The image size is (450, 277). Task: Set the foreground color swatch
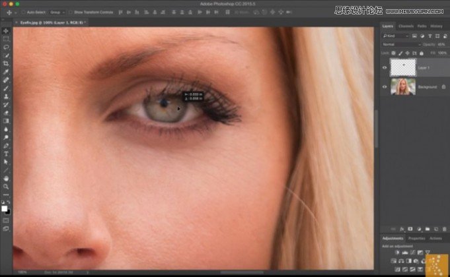click(4, 208)
